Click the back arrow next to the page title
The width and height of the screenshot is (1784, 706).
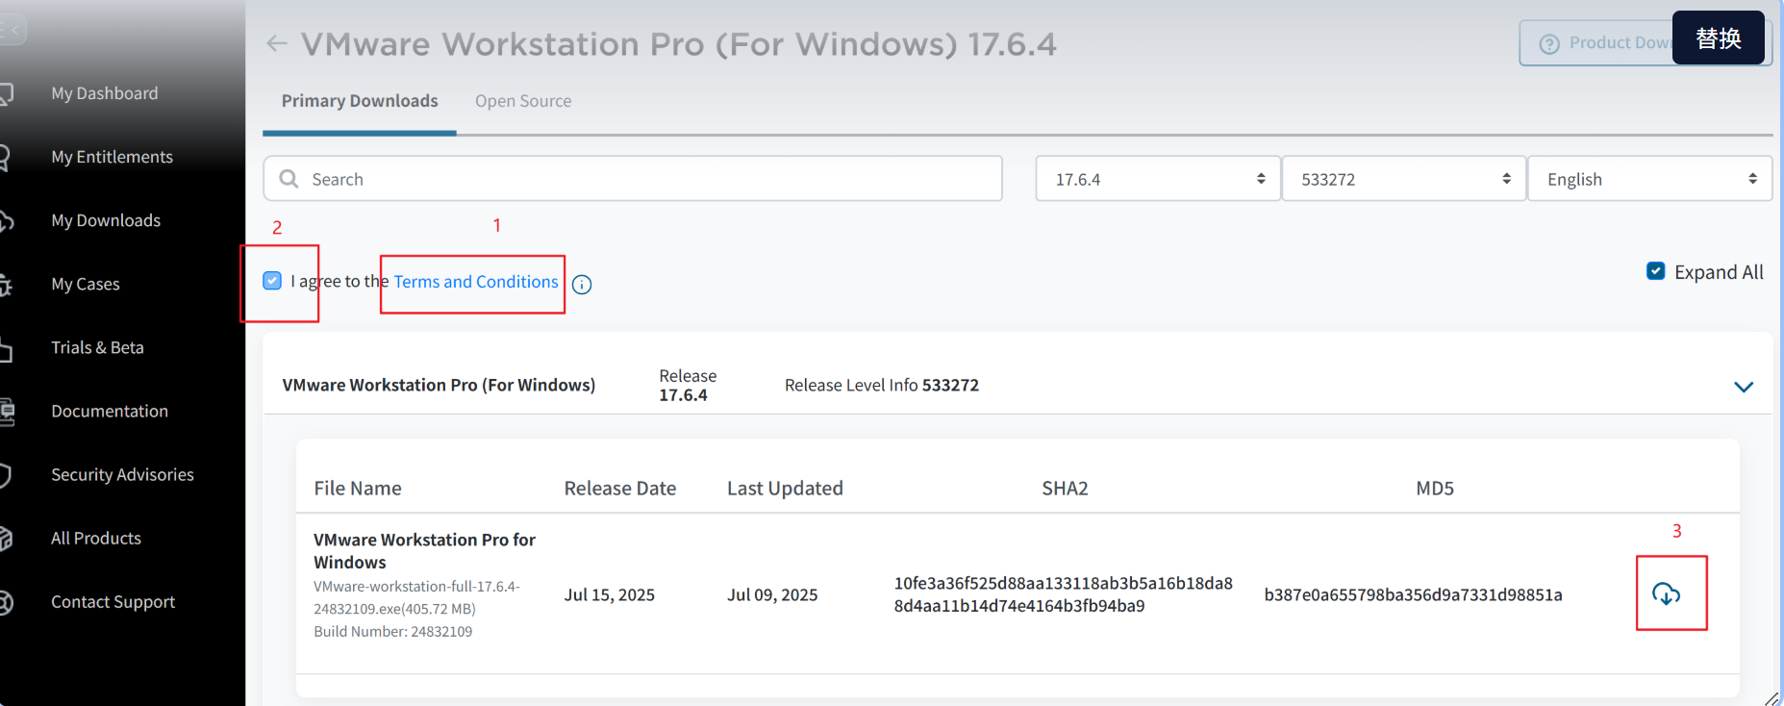point(277,43)
